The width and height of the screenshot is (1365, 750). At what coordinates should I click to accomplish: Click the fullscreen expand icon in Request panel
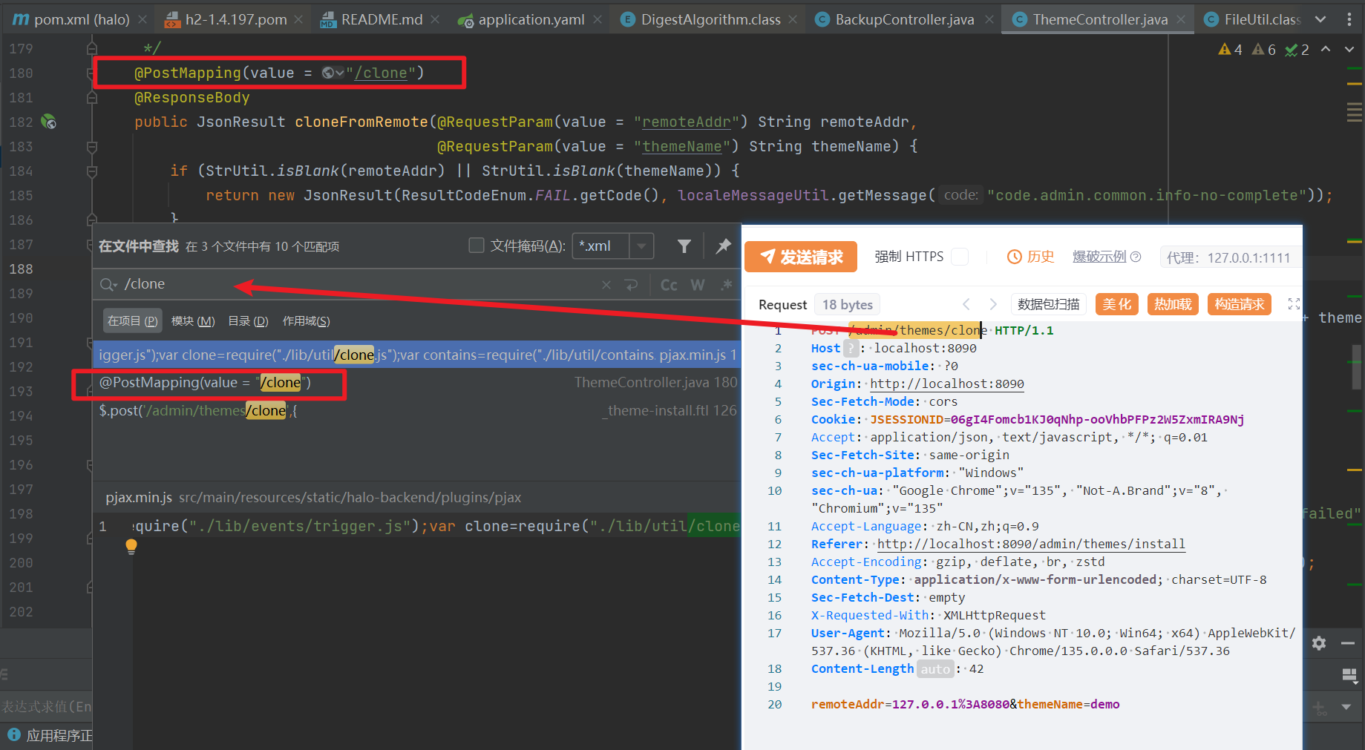(x=1294, y=304)
